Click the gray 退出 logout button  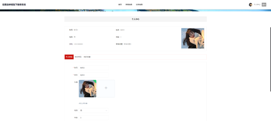[x=264, y=5]
